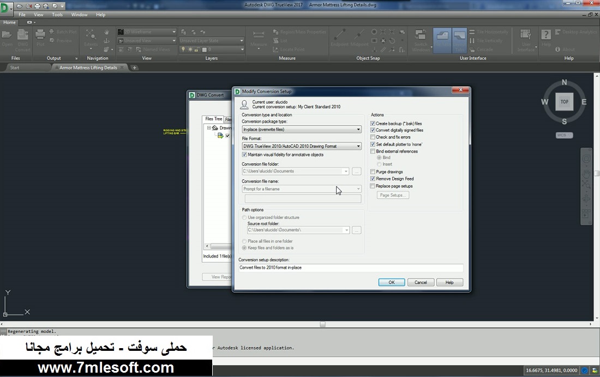Screen dimensions: 600x377
Task: Enable Bind external references checkbox
Action: pos(373,151)
